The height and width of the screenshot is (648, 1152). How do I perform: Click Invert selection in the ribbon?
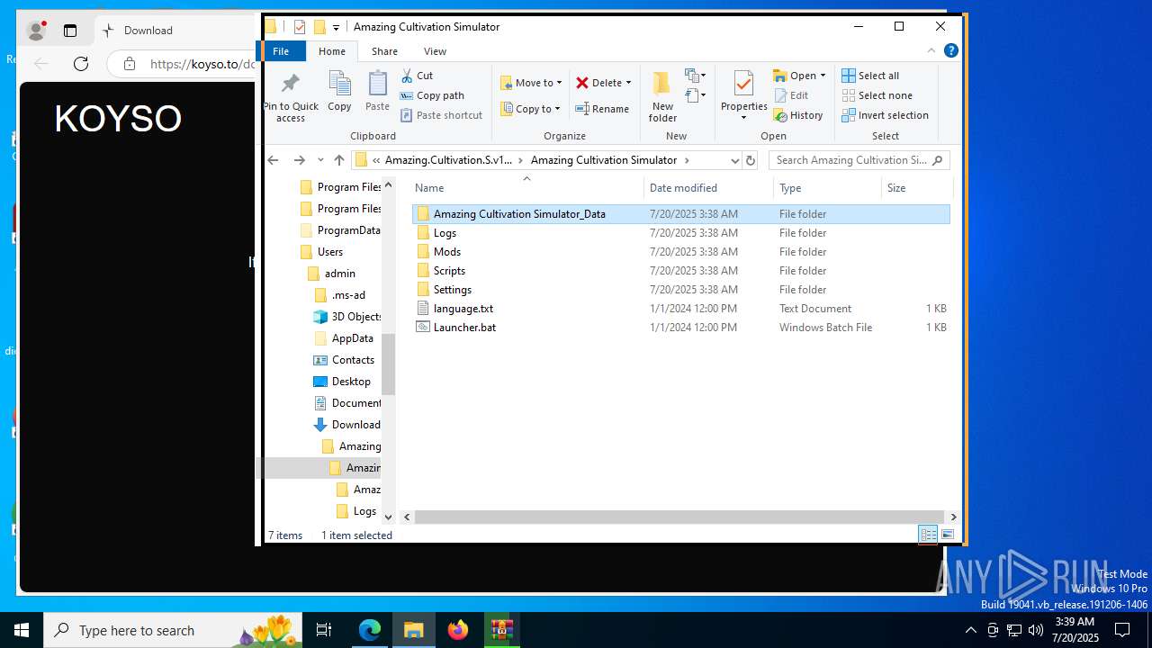coord(885,115)
